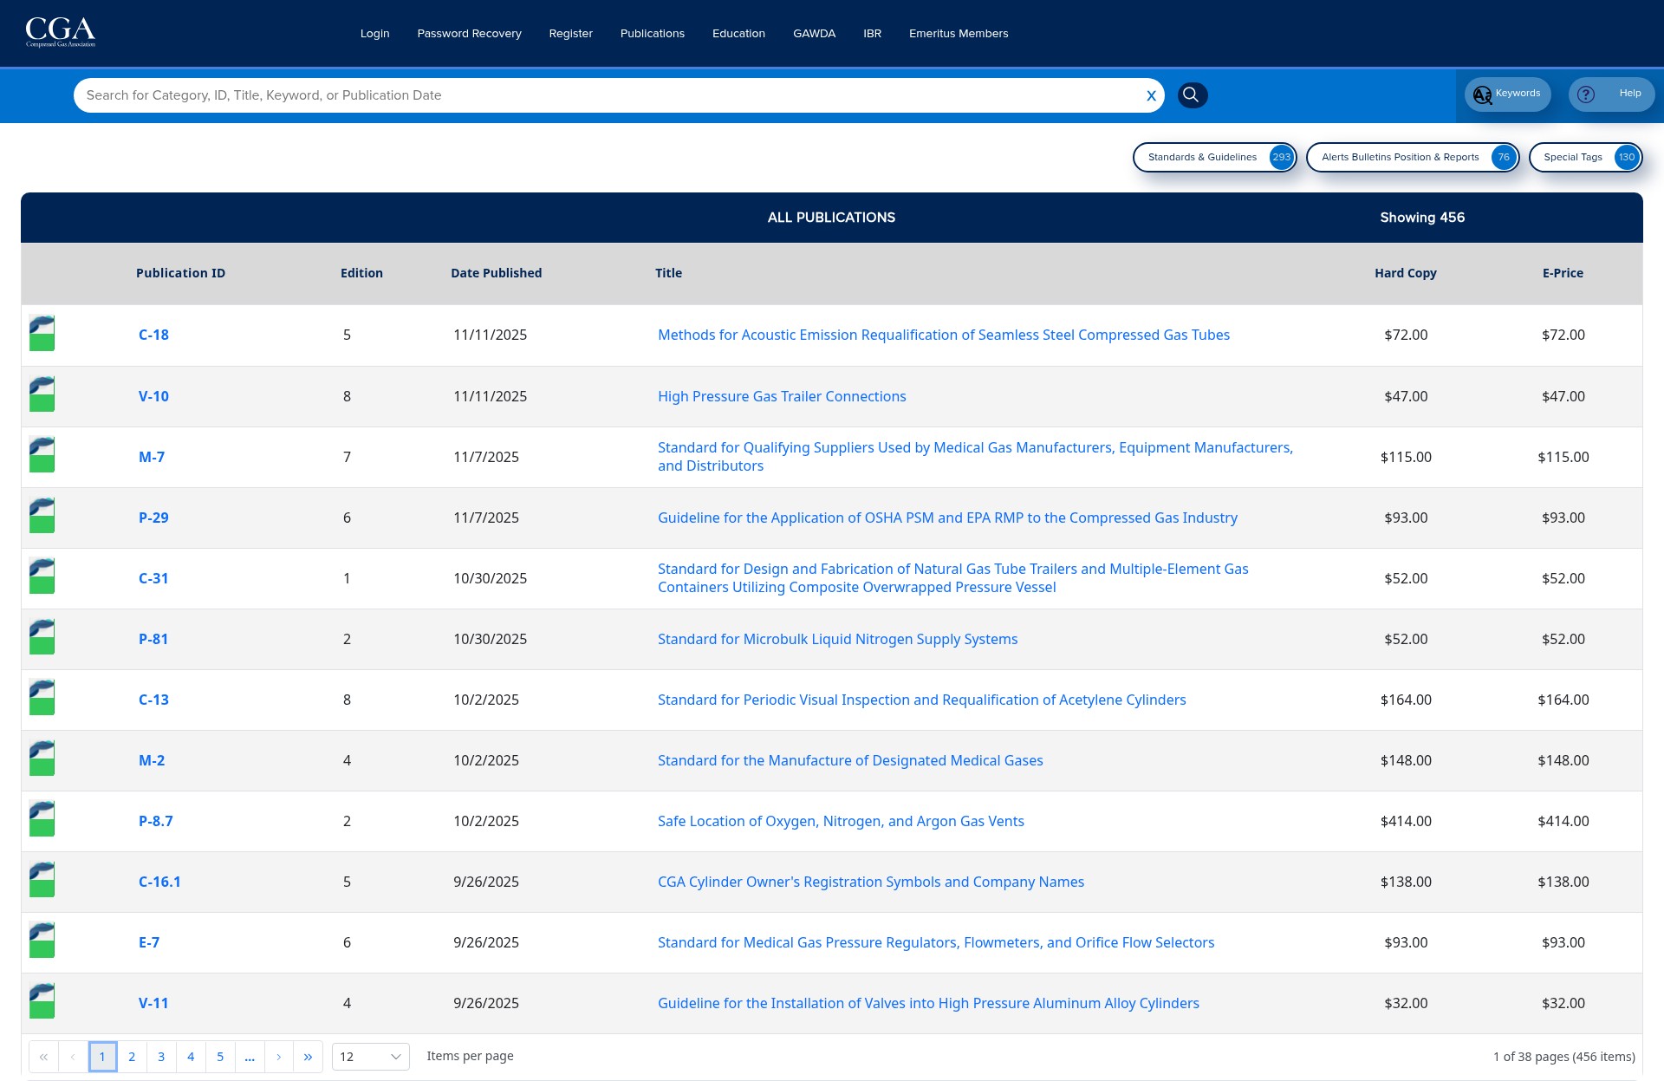Open 'High Pressure Gas Trailer Connections' title
The width and height of the screenshot is (1664, 1081).
[782, 396]
